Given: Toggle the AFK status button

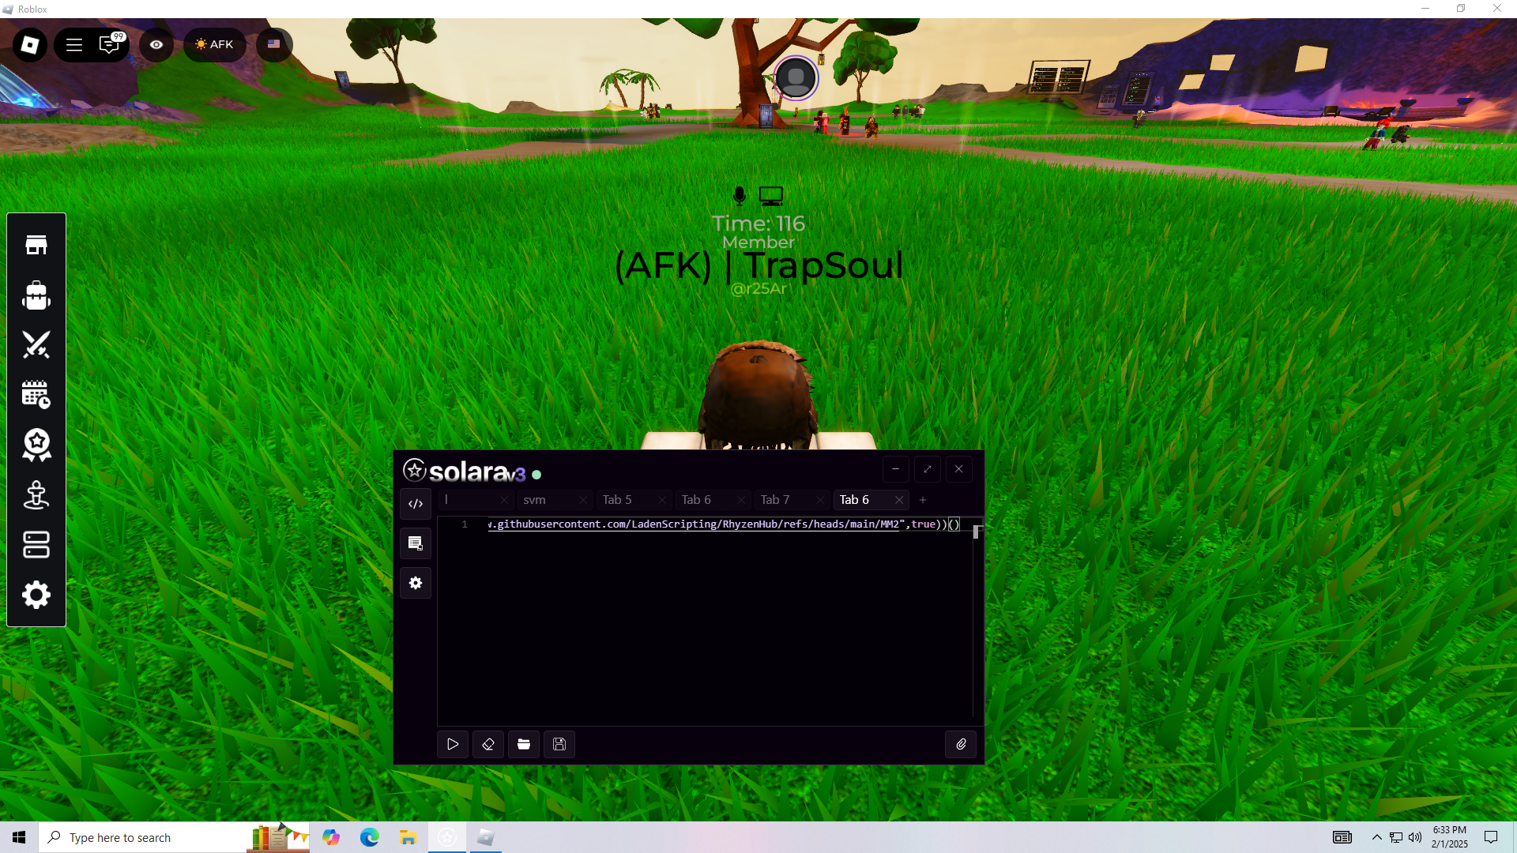Looking at the screenshot, I should 215,44.
